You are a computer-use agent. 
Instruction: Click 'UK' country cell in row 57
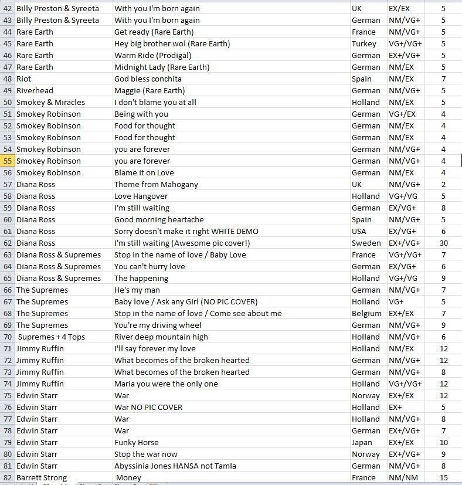(369, 184)
